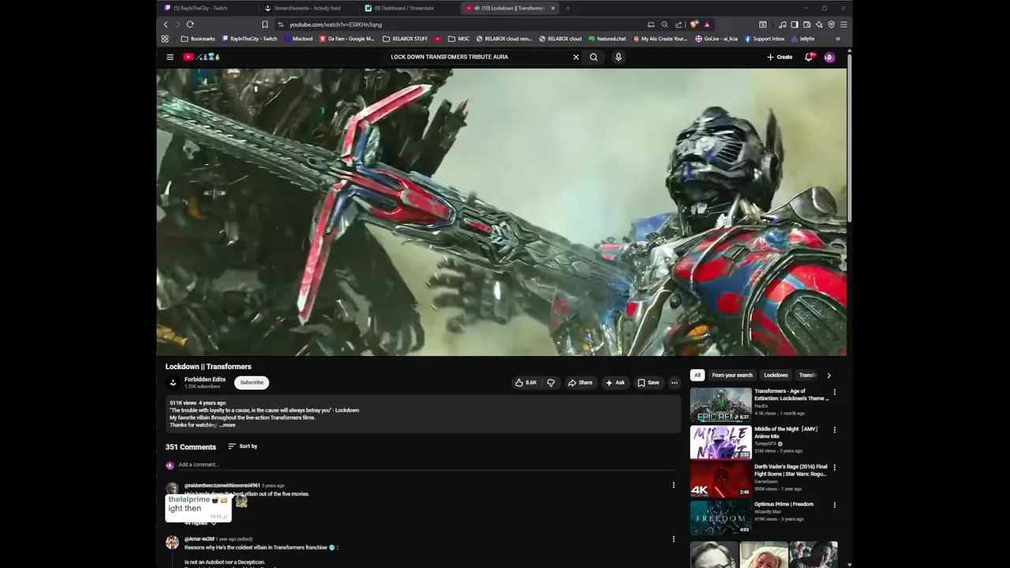Open the YouTube hamburger guide menu
Image resolution: width=1010 pixels, height=568 pixels.
click(x=170, y=57)
